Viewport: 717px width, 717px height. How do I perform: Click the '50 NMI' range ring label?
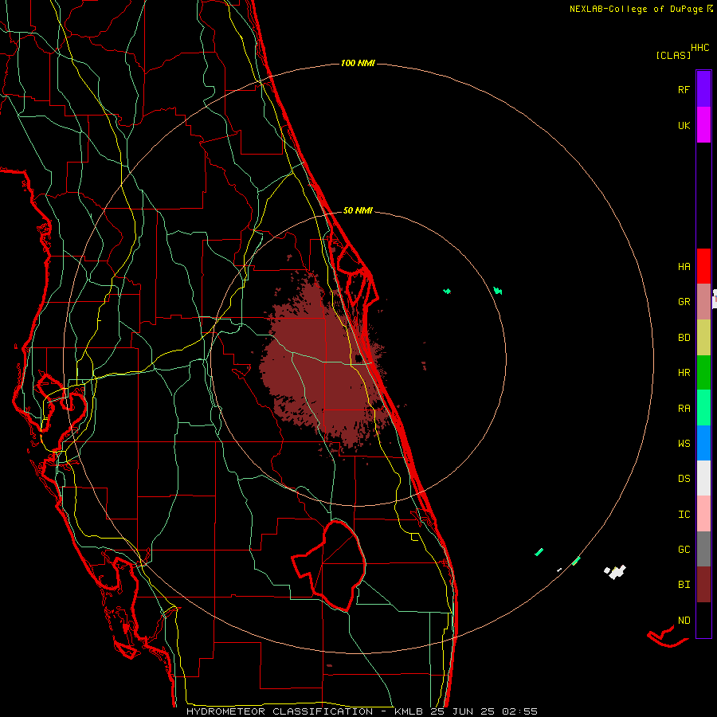358,210
